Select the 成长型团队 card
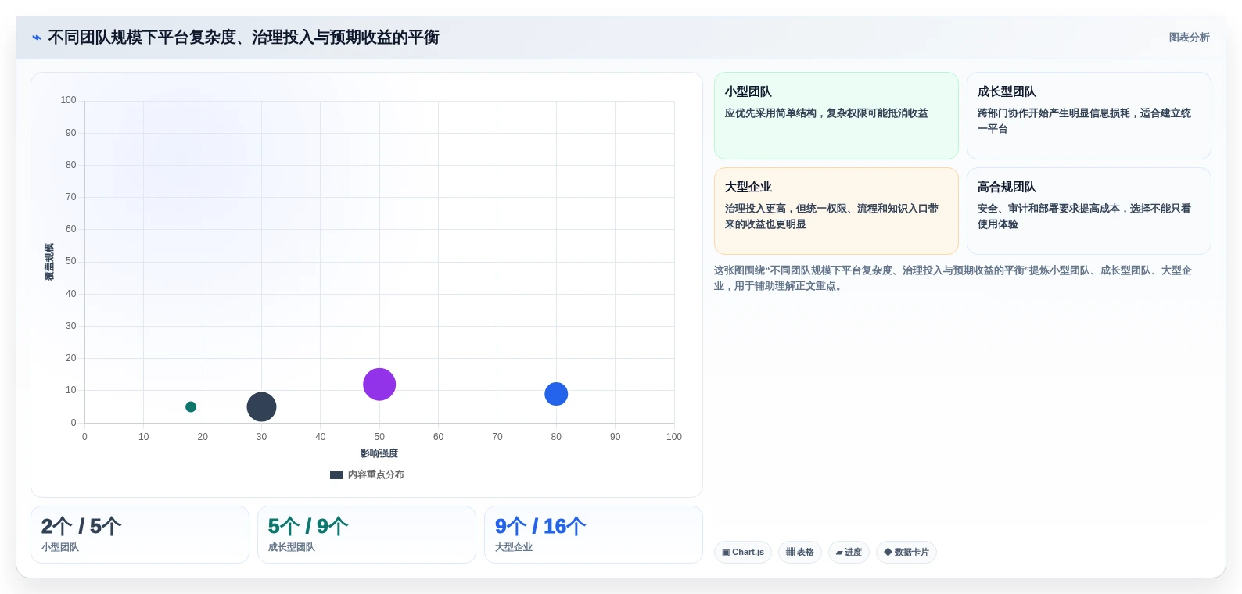The image size is (1242, 594). tap(1089, 116)
